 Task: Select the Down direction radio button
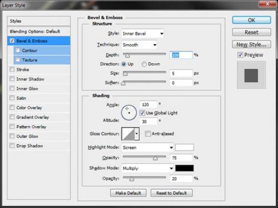[144, 64]
